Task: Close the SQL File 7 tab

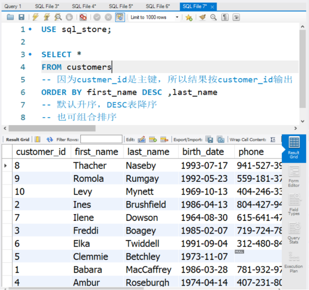Action: pos(212,7)
